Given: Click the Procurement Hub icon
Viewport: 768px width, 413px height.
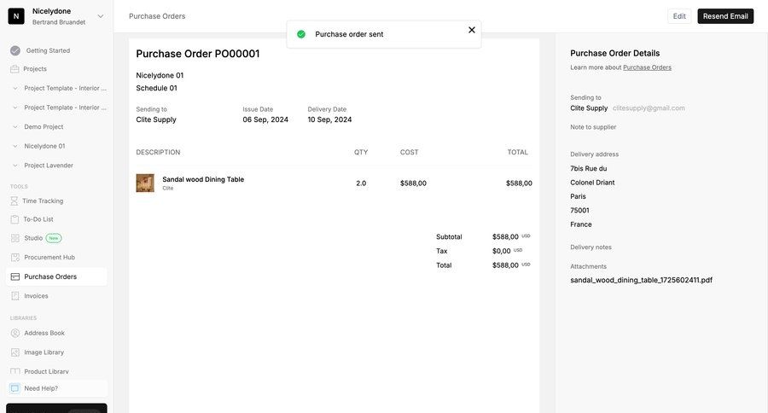Looking at the screenshot, I should point(15,257).
